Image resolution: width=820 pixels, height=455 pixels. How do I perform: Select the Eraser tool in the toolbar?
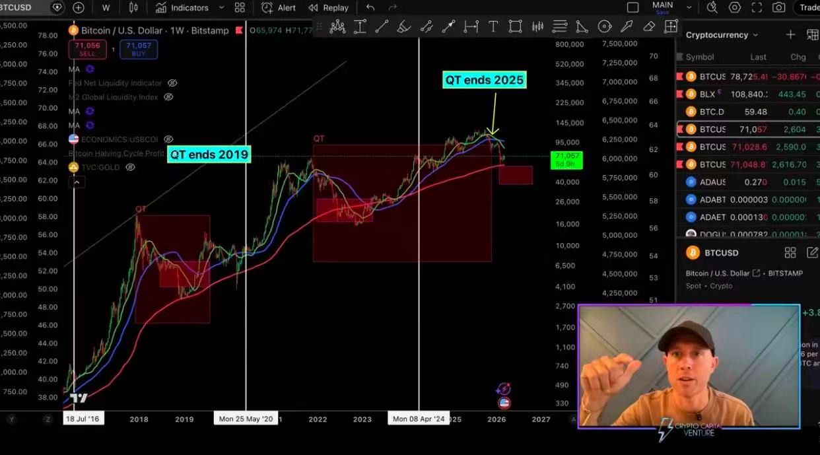[x=649, y=26]
